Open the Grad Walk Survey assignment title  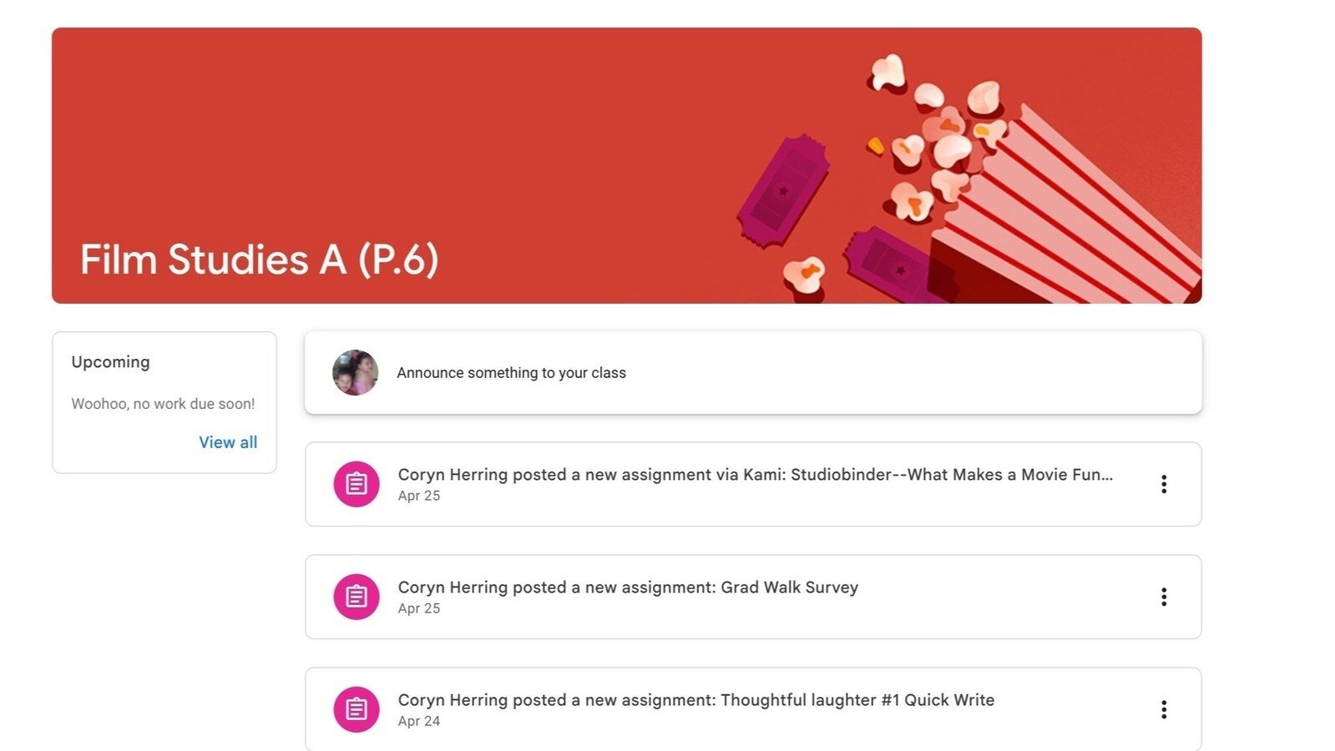628,587
